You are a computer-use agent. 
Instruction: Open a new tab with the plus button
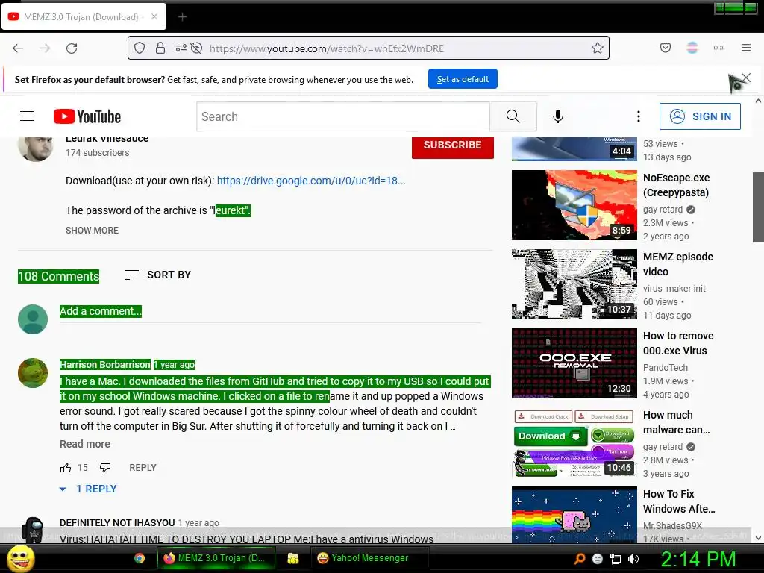182,17
